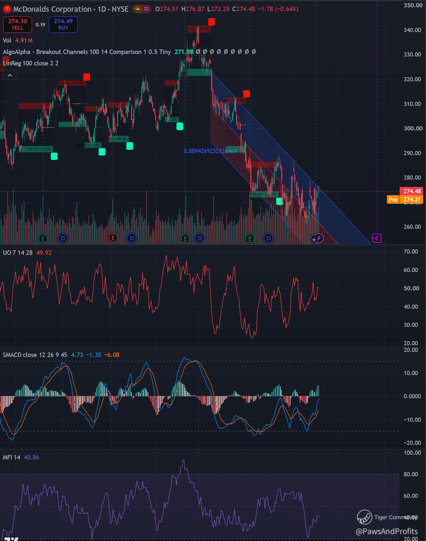
Task: Click the 0.19 spread value between SELL and BUY
Action: coord(40,24)
